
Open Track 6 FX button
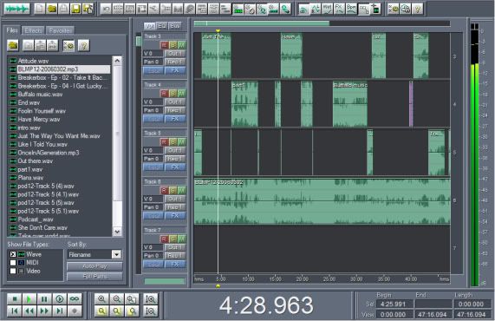[175, 216]
